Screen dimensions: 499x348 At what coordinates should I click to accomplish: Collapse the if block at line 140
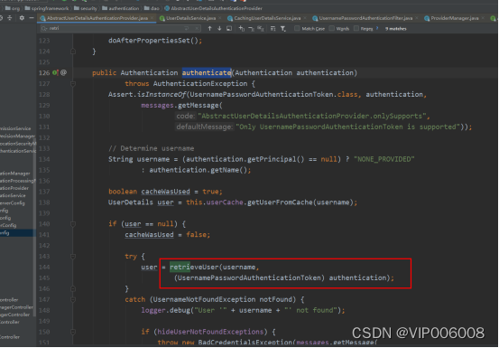[x=73, y=224]
